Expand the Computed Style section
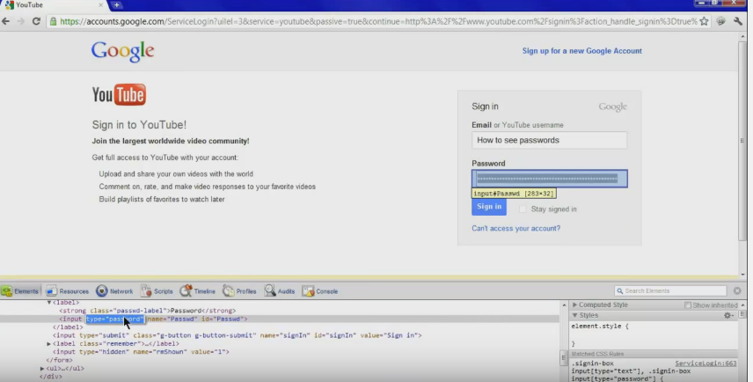The image size is (753, 382). click(x=574, y=305)
